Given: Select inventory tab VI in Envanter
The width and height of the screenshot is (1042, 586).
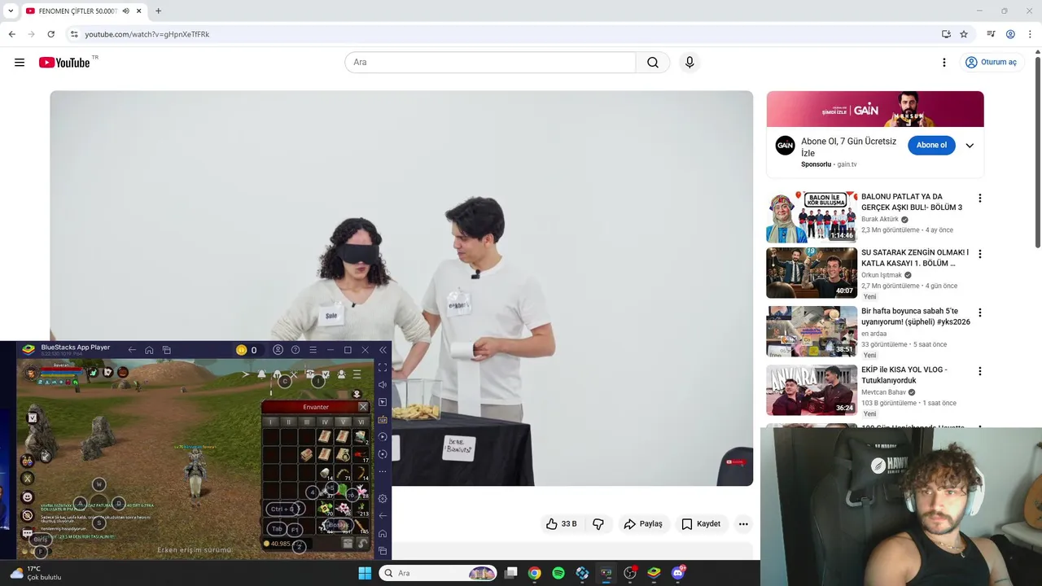Looking at the screenshot, I should 361,422.
